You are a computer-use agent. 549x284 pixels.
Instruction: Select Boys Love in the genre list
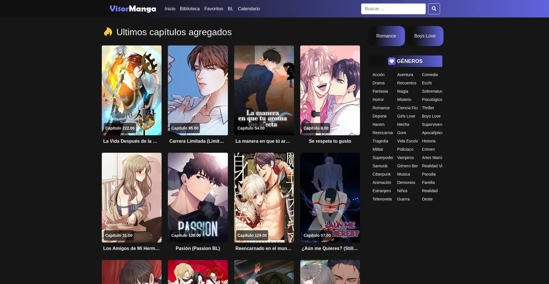click(431, 116)
